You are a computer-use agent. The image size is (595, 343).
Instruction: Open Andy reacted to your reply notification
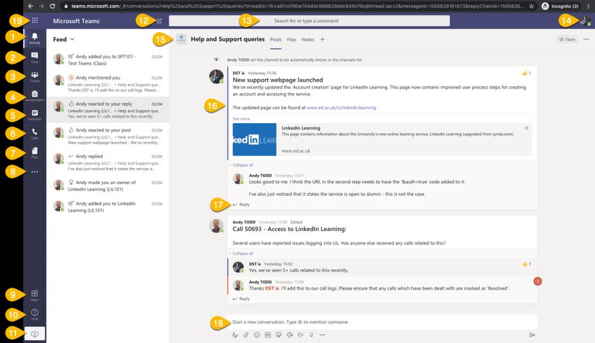108,110
